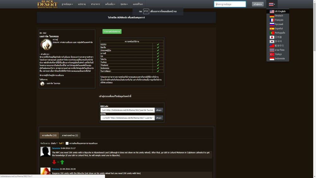
Task: Collapse the Thai flag language selector
Action: 272,4
